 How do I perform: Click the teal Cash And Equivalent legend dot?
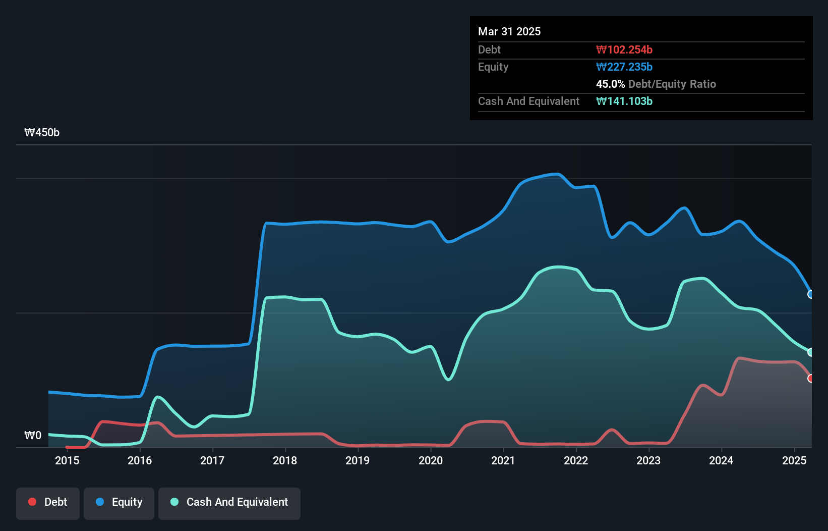(x=174, y=502)
